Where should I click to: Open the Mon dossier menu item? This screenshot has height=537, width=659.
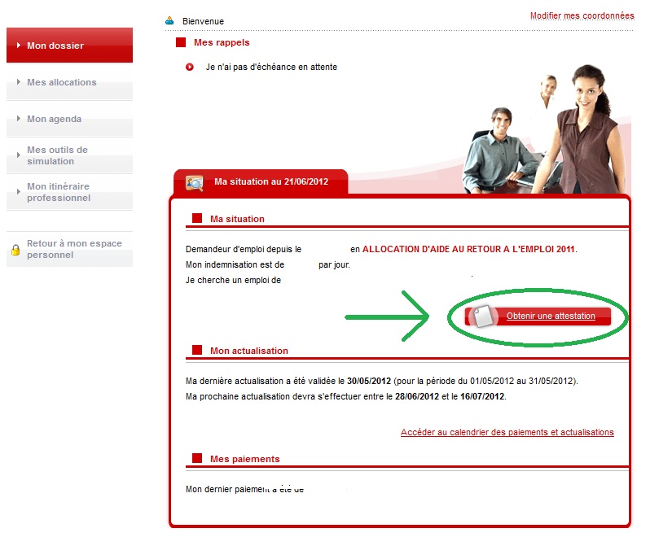[55, 46]
